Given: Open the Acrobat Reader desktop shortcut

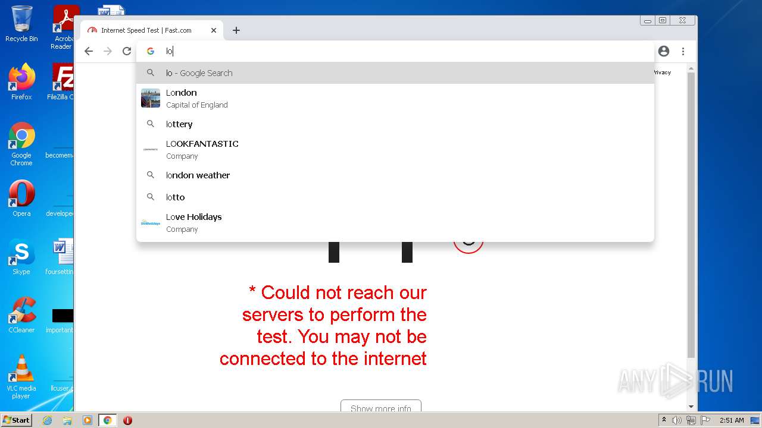Looking at the screenshot, I should pyautogui.click(x=63, y=27).
